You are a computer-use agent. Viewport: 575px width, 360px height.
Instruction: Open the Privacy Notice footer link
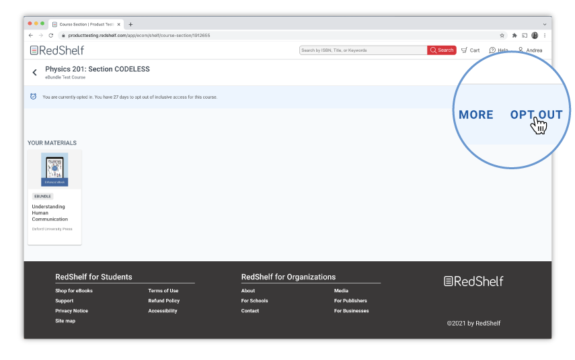[x=71, y=311]
